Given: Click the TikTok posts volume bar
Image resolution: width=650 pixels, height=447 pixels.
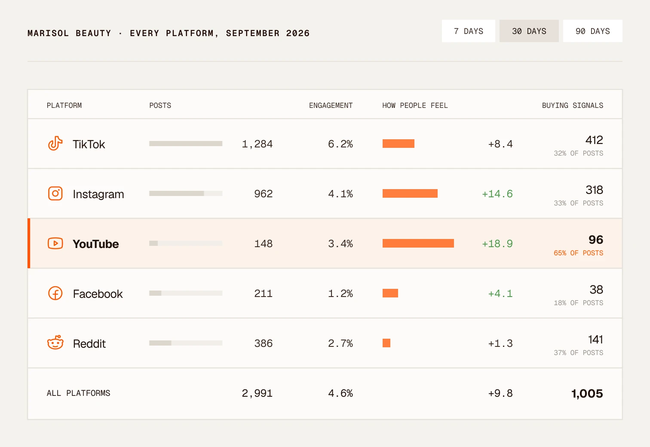Looking at the screenshot, I should (186, 144).
